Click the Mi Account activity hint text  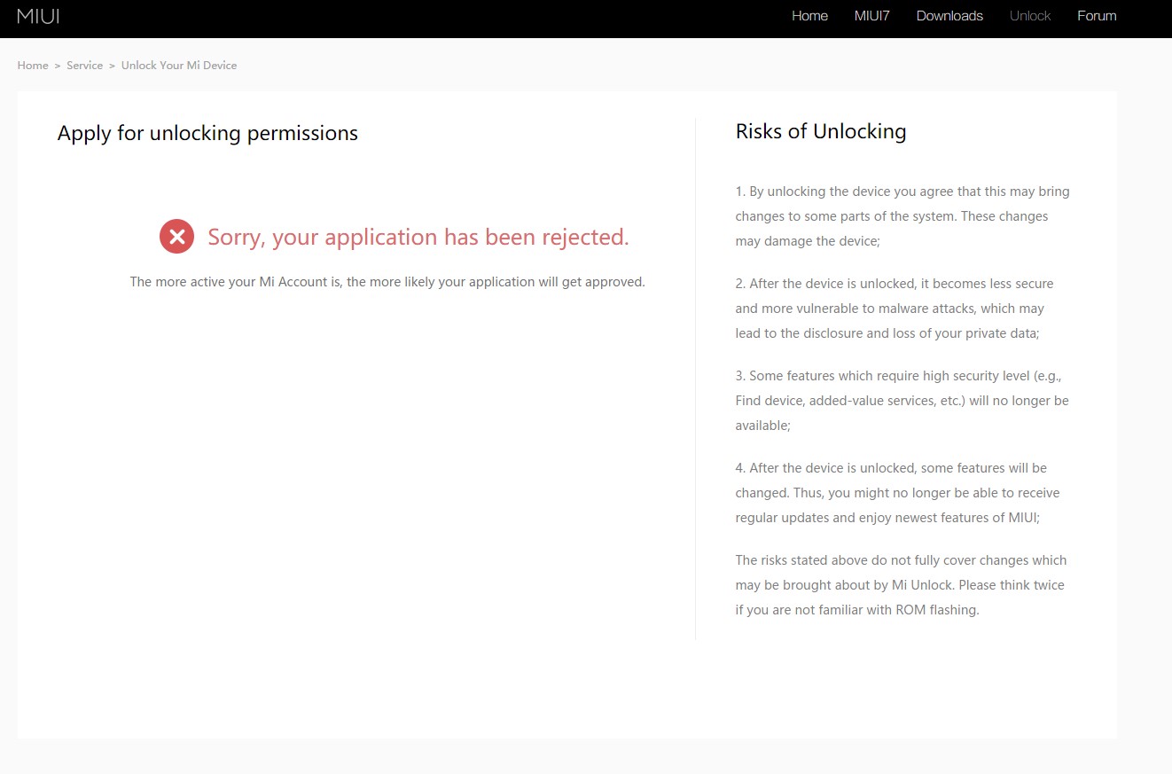387,282
